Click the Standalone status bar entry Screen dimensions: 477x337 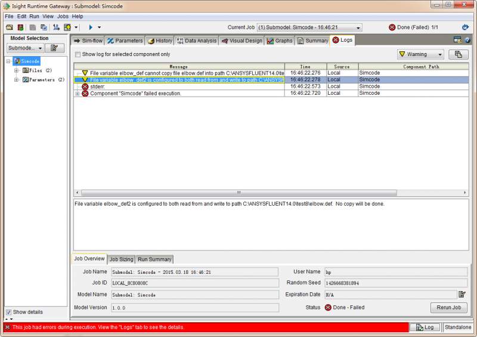[x=458, y=327]
